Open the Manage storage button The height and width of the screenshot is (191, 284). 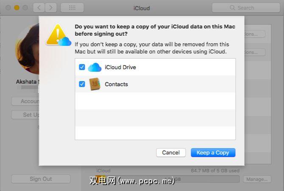pos(257,179)
